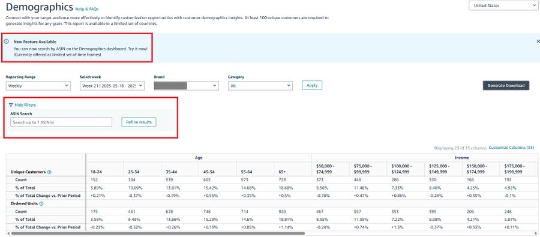This screenshot has width=540, height=237.
Task: Collapse filters via Hide Filters link
Action: [25, 105]
